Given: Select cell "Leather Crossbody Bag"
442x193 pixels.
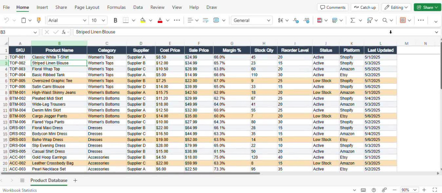Looking at the screenshot, I should [x=59, y=163].
